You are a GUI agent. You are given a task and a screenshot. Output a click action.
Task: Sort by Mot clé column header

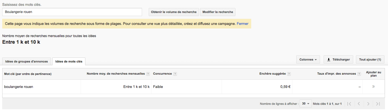pyautogui.click(x=28, y=74)
